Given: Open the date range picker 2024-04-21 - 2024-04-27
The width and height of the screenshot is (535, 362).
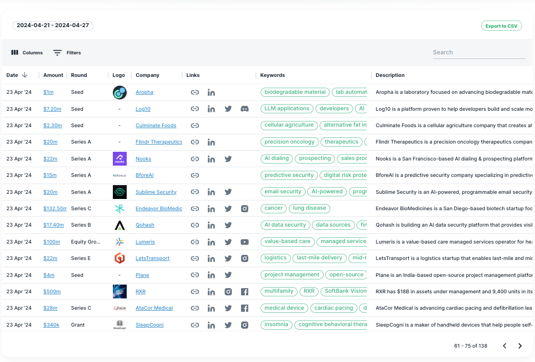Looking at the screenshot, I should coord(53,25).
